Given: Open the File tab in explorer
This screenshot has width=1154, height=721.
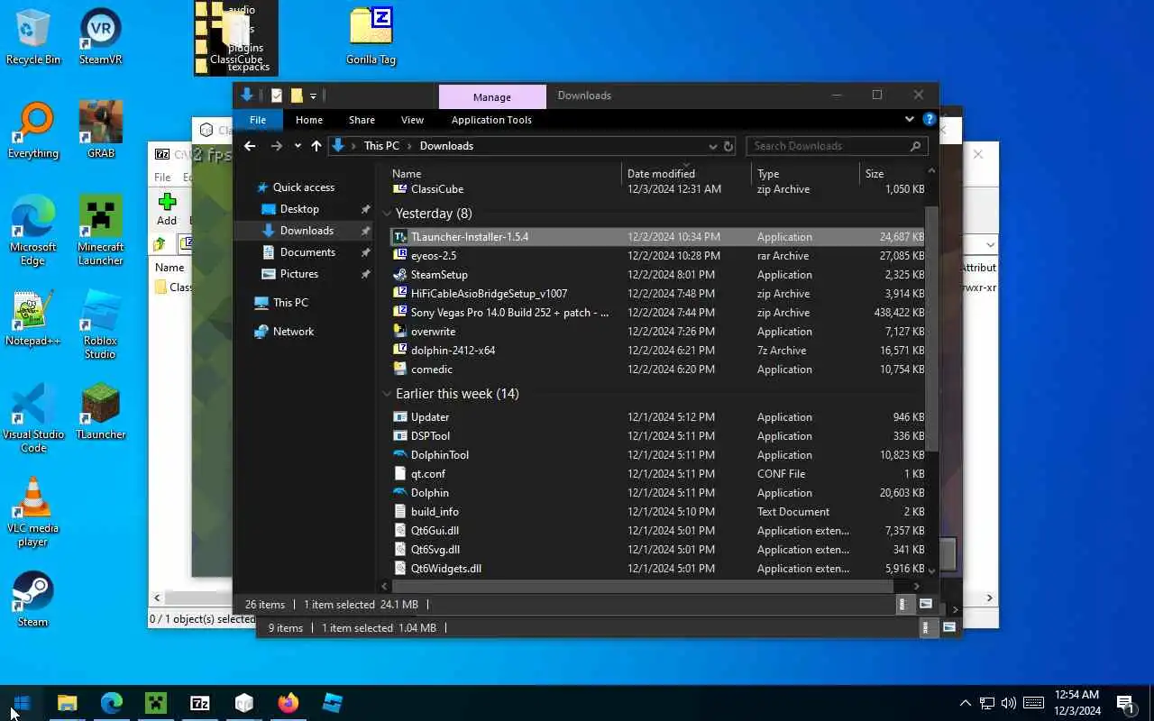Looking at the screenshot, I should [x=257, y=120].
